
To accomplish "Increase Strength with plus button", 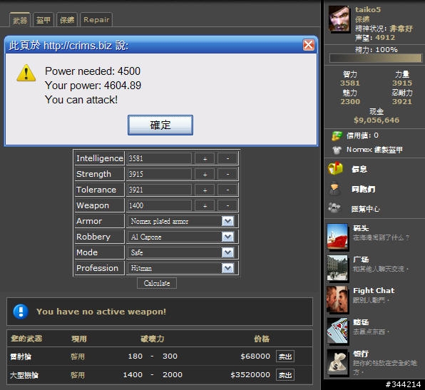I will pyautogui.click(x=205, y=174).
